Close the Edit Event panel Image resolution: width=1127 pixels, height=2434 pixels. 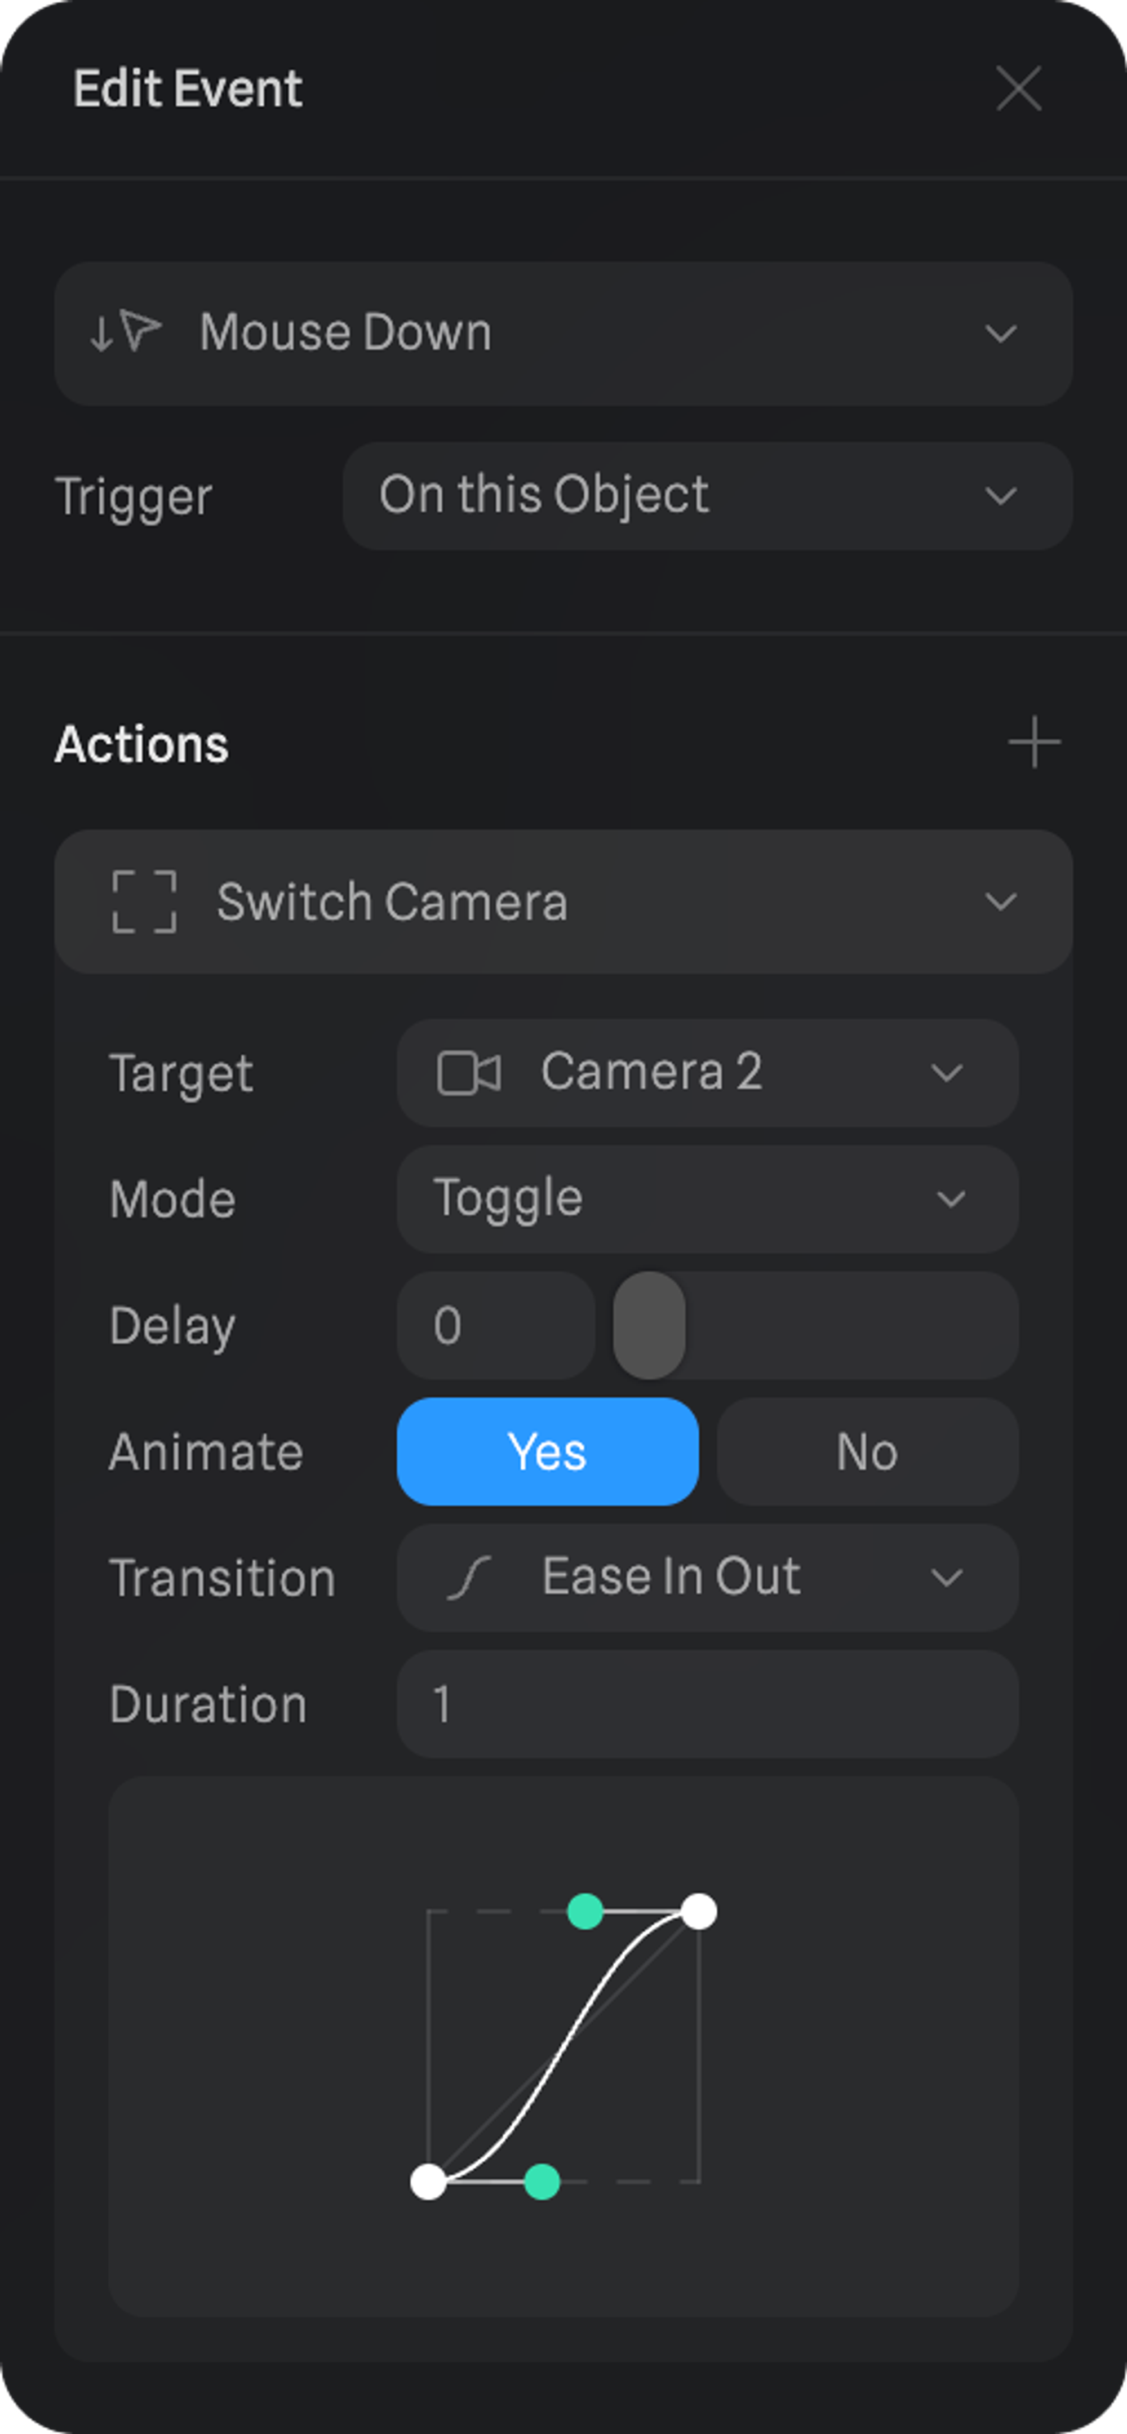pos(1018,89)
